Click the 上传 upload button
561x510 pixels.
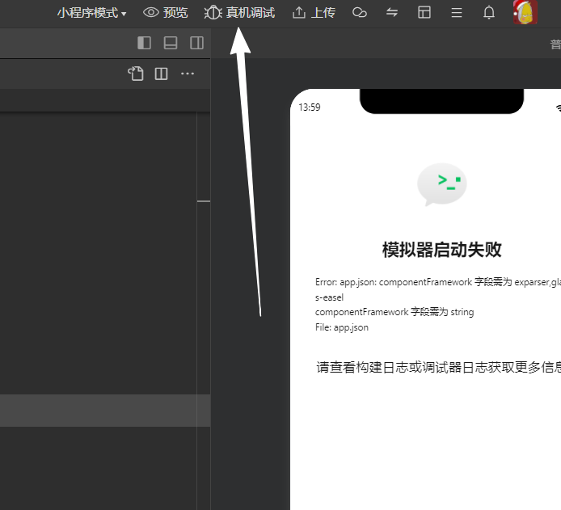(314, 13)
